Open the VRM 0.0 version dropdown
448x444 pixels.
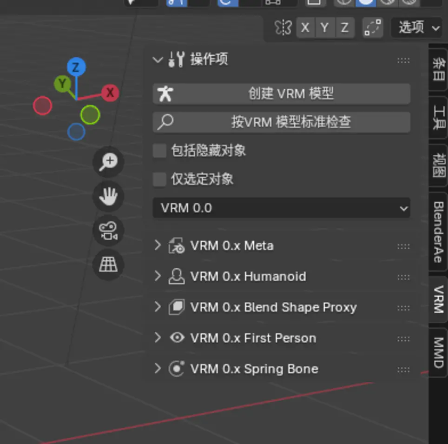pyautogui.click(x=281, y=208)
